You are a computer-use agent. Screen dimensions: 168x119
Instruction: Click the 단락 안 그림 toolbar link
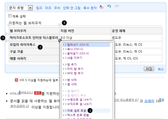click(72, 8)
